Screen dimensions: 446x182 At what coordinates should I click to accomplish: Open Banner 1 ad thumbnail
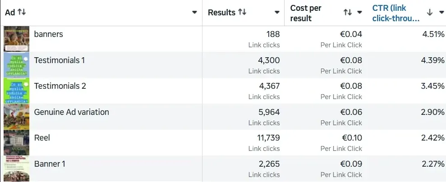17,168
